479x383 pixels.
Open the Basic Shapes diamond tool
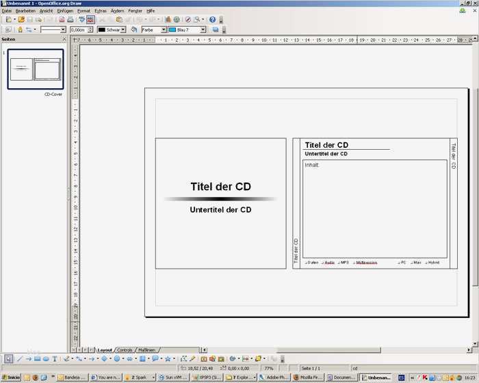tap(104, 359)
